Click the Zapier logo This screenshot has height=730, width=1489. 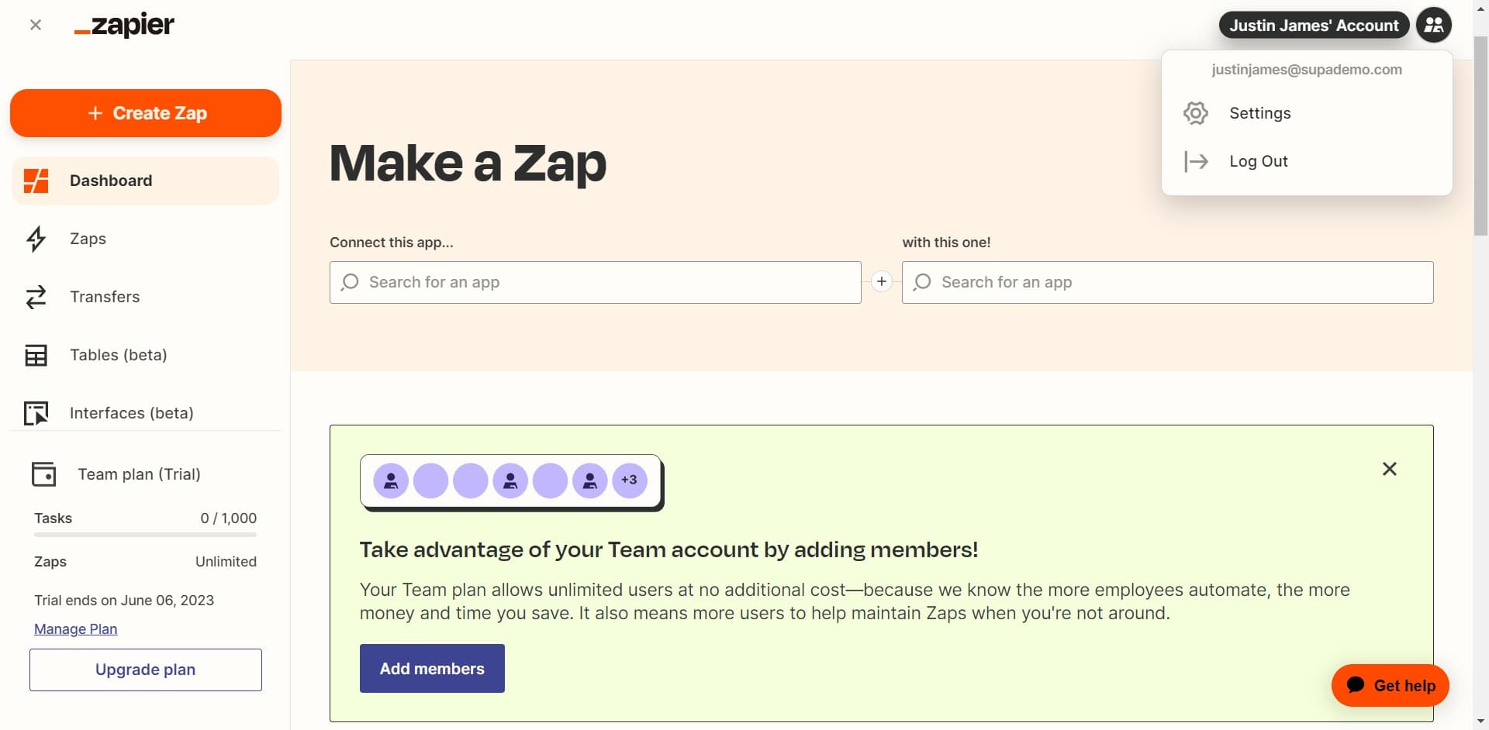tap(123, 25)
